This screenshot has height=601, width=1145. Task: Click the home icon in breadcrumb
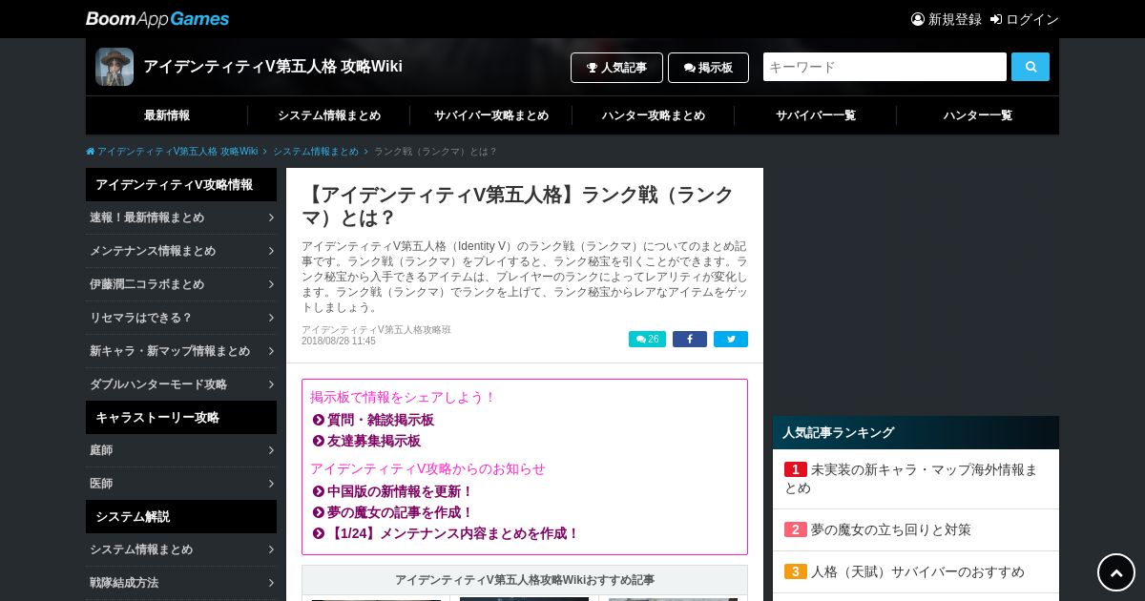click(x=91, y=152)
